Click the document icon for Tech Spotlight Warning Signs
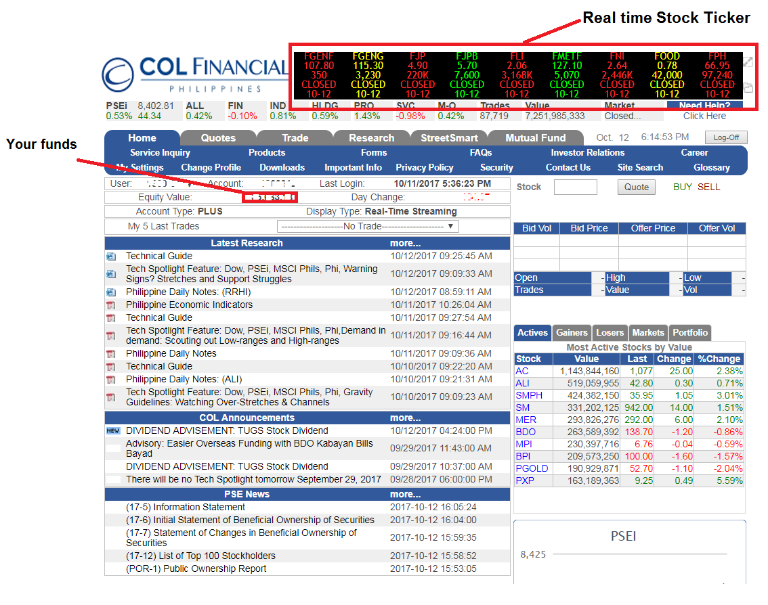Image resolution: width=768 pixels, height=605 pixels. pos(111,274)
